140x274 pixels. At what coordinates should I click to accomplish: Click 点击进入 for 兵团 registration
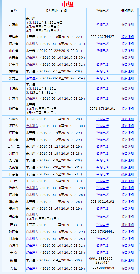click(32, 269)
